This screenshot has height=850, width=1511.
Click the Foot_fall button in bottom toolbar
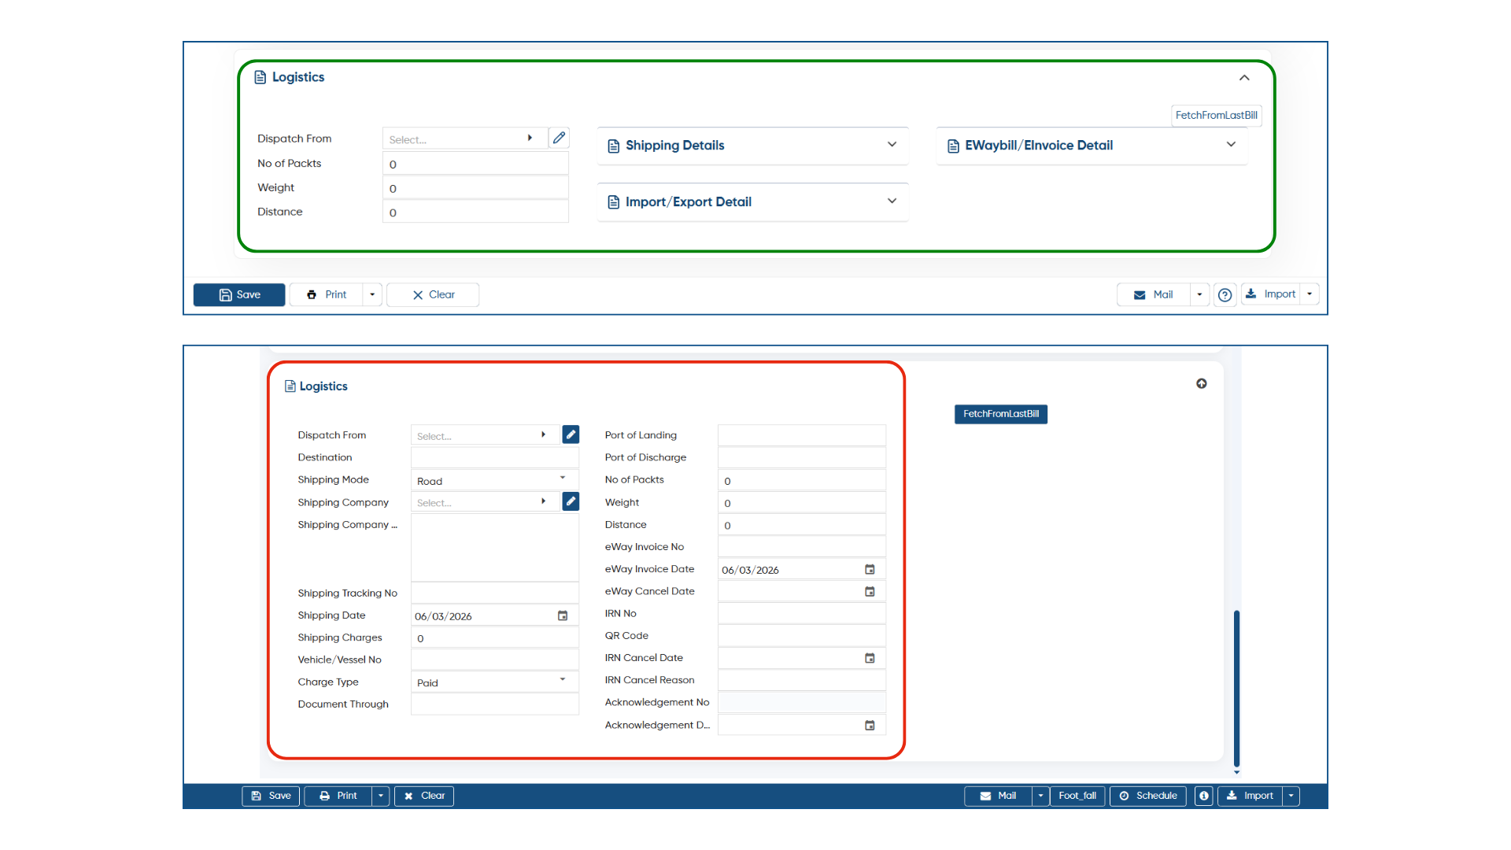coord(1077,796)
